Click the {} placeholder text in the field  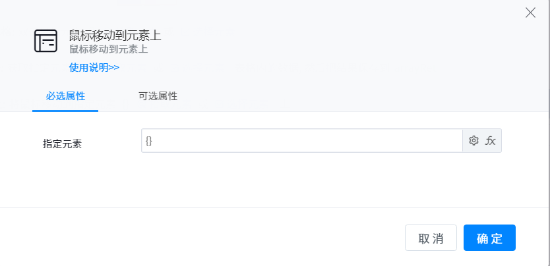[x=149, y=140]
